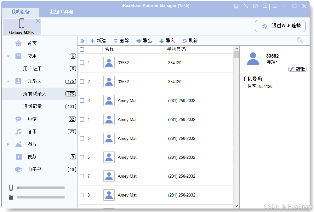Open the hamburger menu in title bar
Viewport: 314px width, 212px height.
pyautogui.click(x=275, y=6)
